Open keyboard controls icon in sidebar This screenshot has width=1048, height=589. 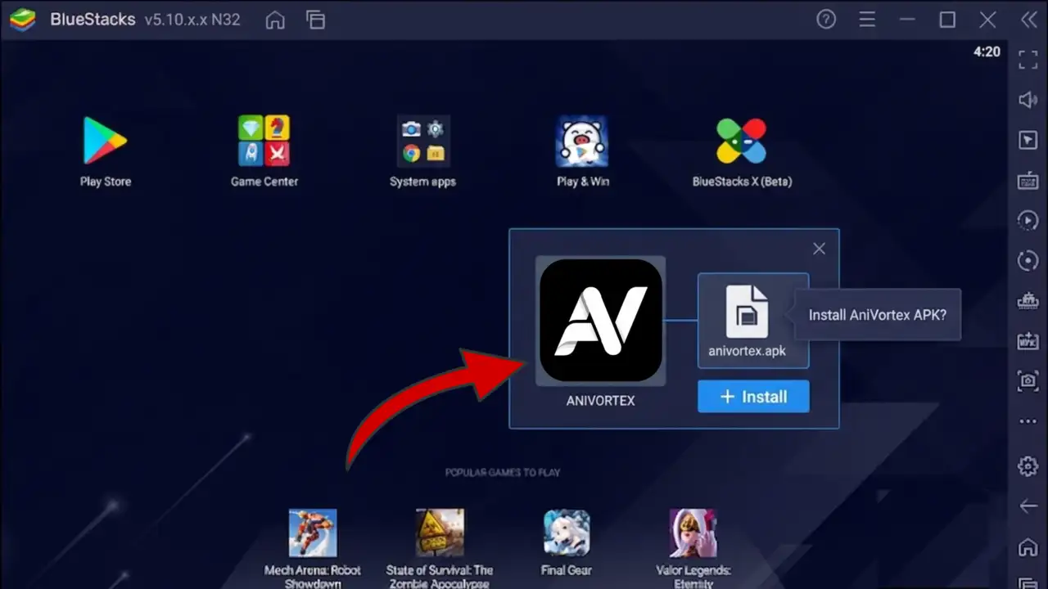point(1028,181)
